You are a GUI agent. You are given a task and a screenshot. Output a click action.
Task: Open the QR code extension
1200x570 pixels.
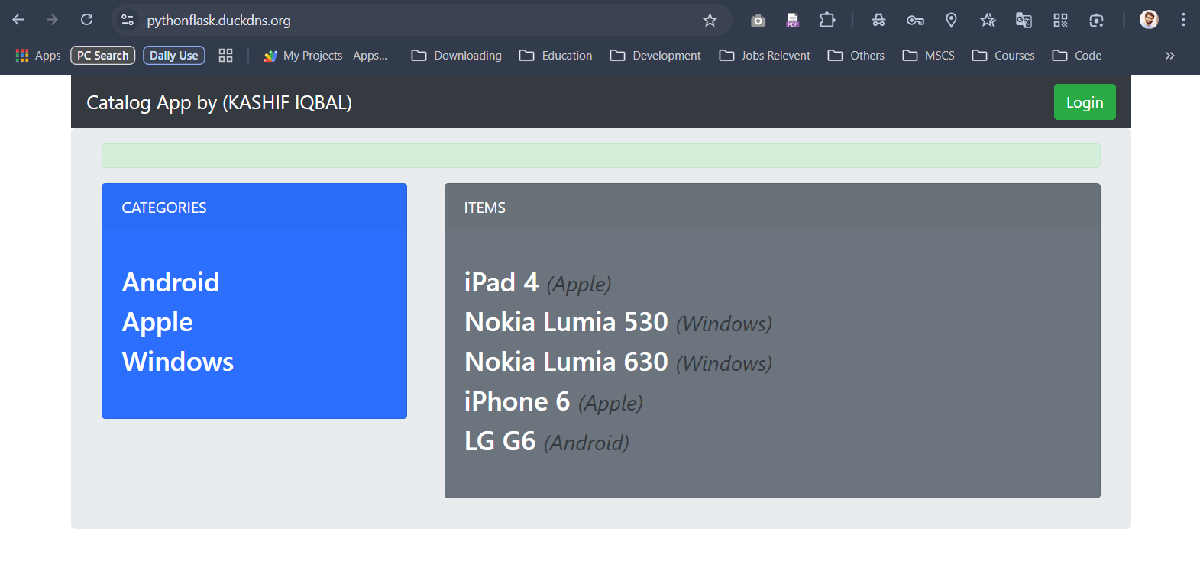click(x=1060, y=21)
